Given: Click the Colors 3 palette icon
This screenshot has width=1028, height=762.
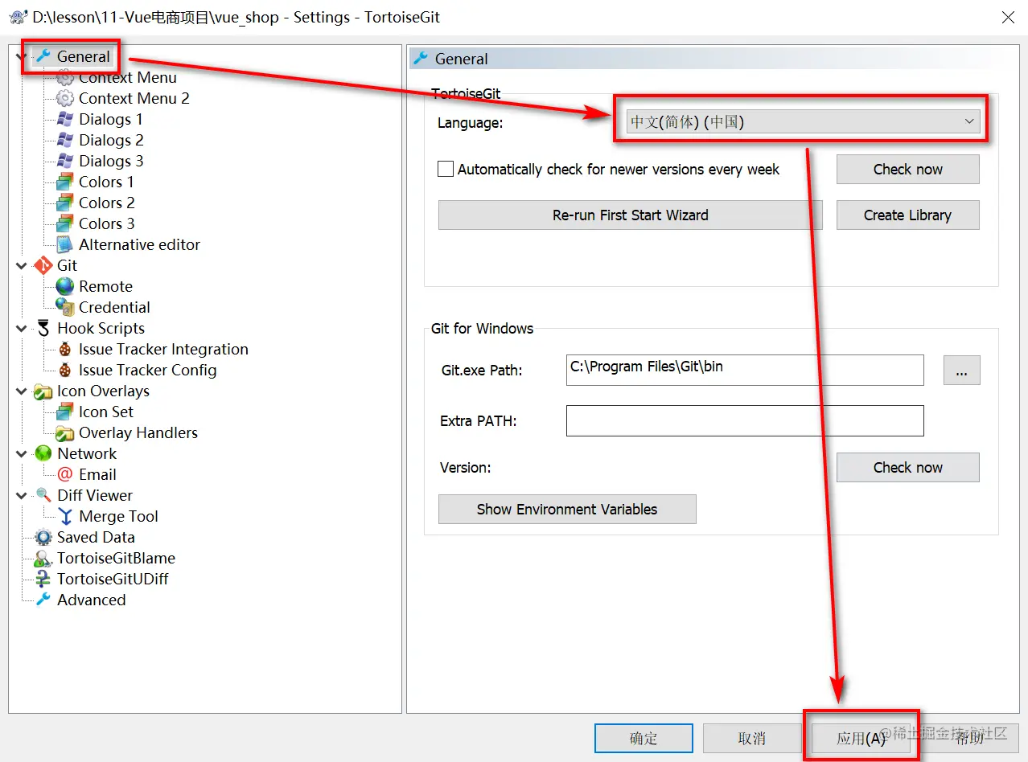Looking at the screenshot, I should [x=65, y=223].
